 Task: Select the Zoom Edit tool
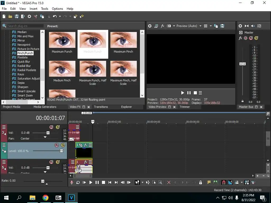[160, 182]
